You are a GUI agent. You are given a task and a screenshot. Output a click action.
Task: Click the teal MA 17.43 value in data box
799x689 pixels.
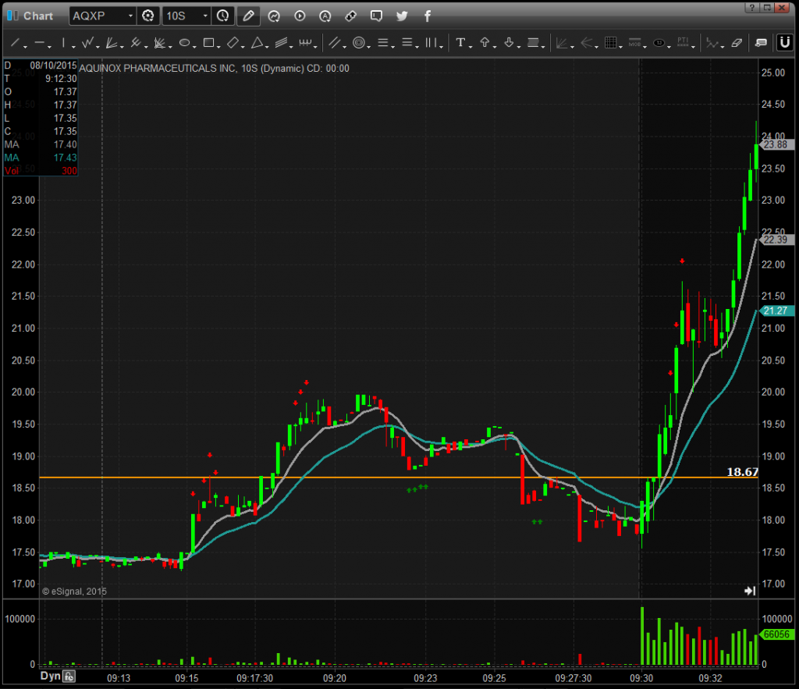(x=66, y=158)
